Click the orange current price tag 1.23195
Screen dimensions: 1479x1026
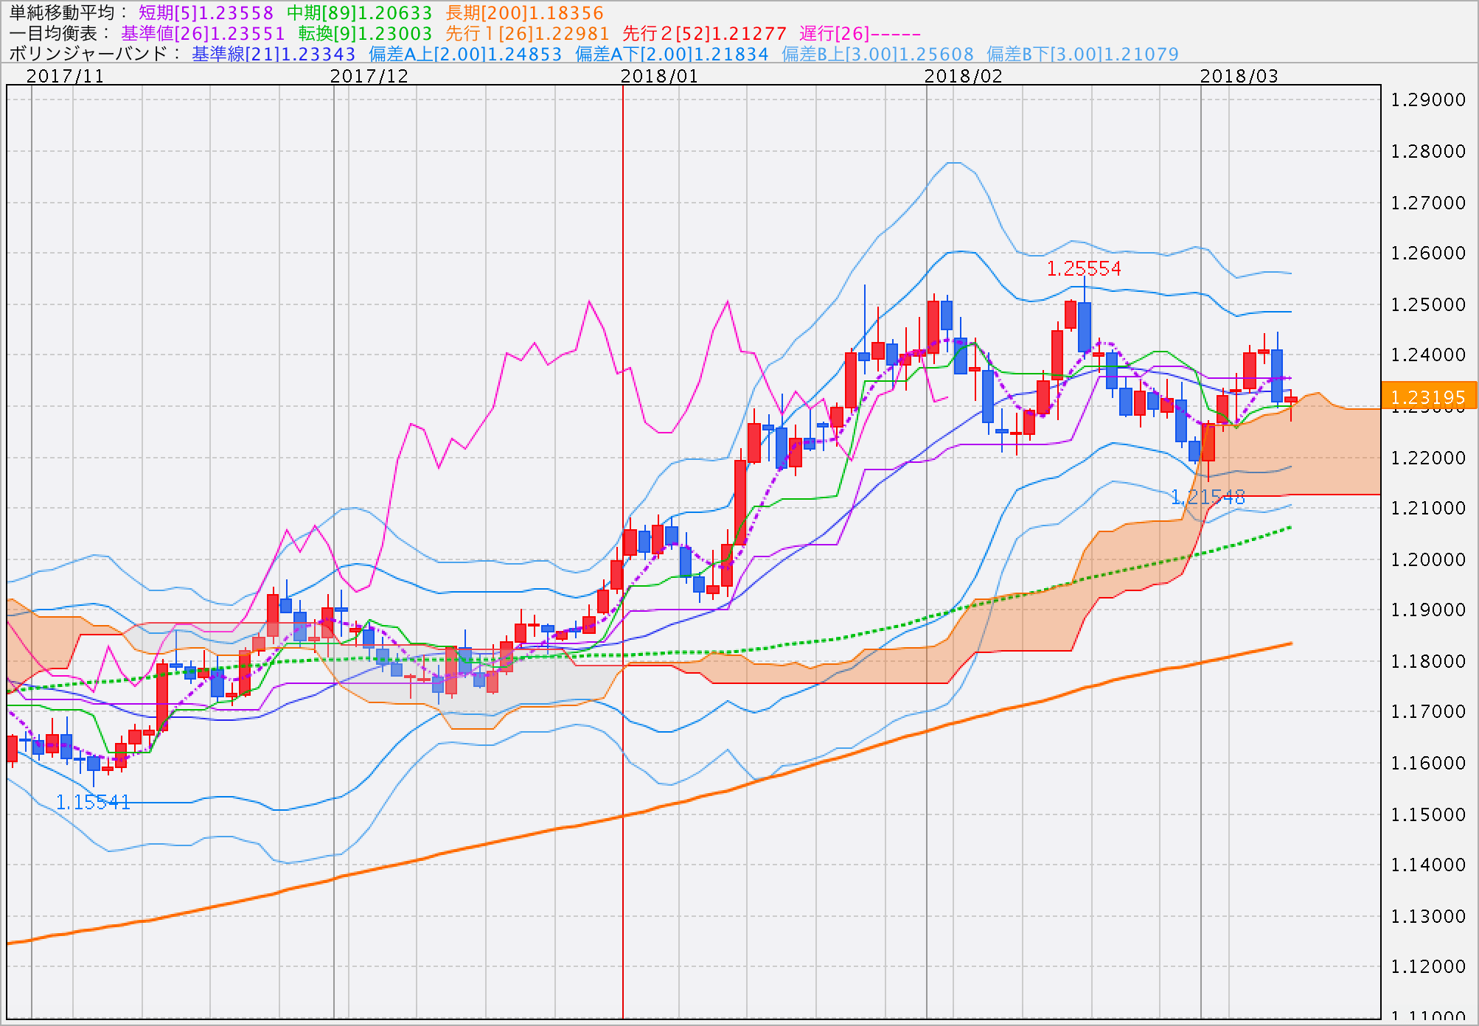click(1429, 396)
